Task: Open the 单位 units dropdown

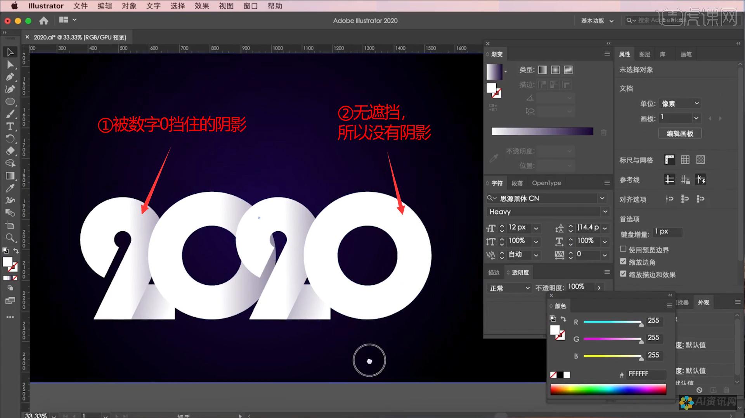Action: click(x=680, y=103)
